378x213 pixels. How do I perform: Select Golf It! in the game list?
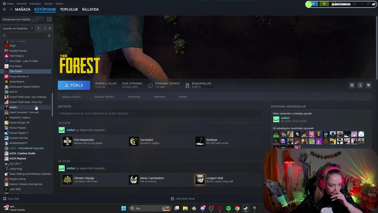(28, 92)
